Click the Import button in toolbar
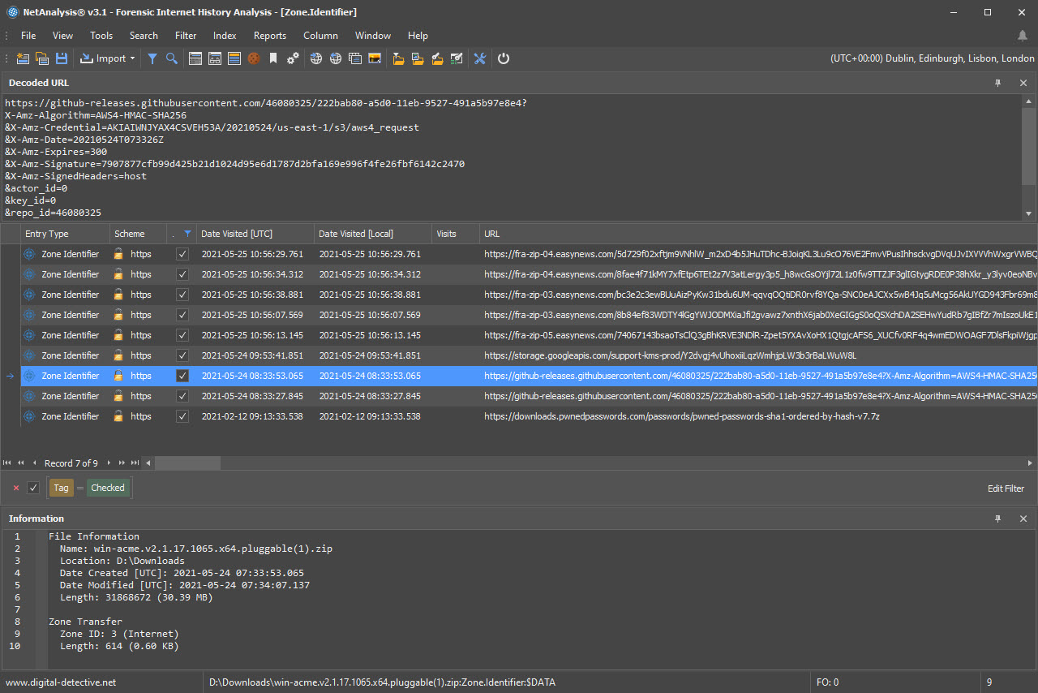This screenshot has width=1038, height=693. tap(104, 58)
